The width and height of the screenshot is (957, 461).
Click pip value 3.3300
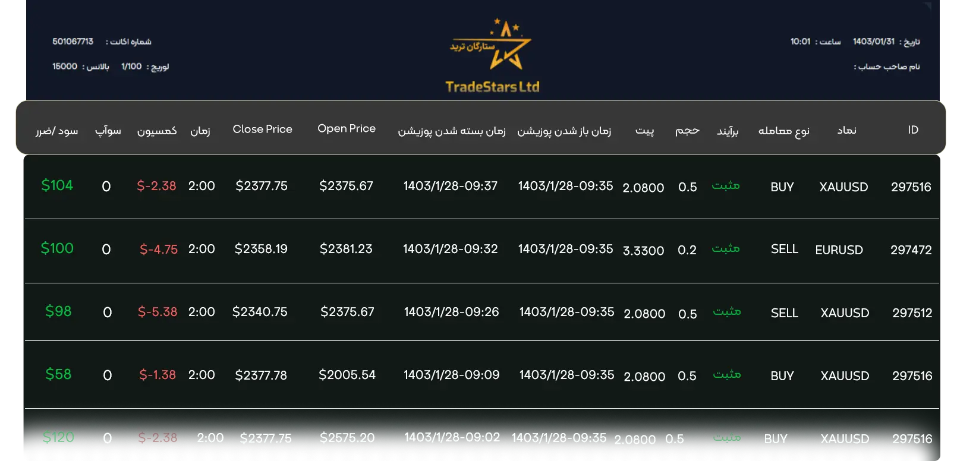pos(643,251)
